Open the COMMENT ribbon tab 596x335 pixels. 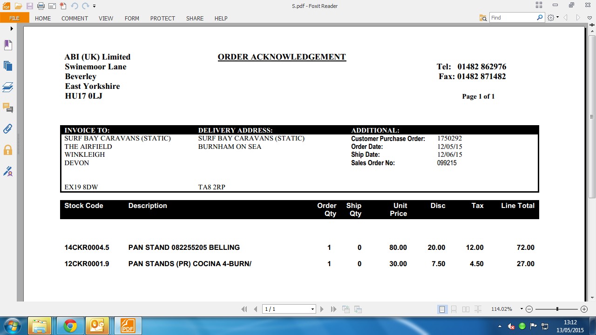pyautogui.click(x=74, y=18)
